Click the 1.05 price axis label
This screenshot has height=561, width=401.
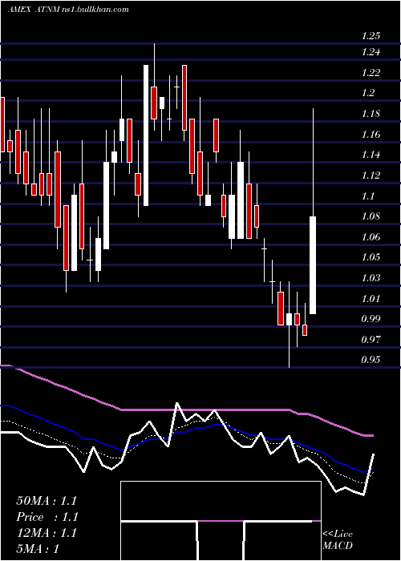click(x=371, y=257)
